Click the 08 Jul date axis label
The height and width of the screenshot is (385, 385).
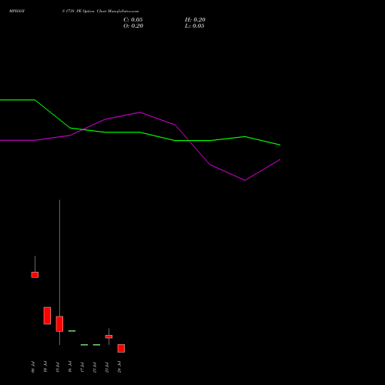tap(33, 367)
